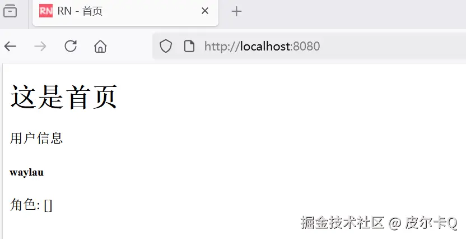Show site information via the document icon

pos(189,47)
